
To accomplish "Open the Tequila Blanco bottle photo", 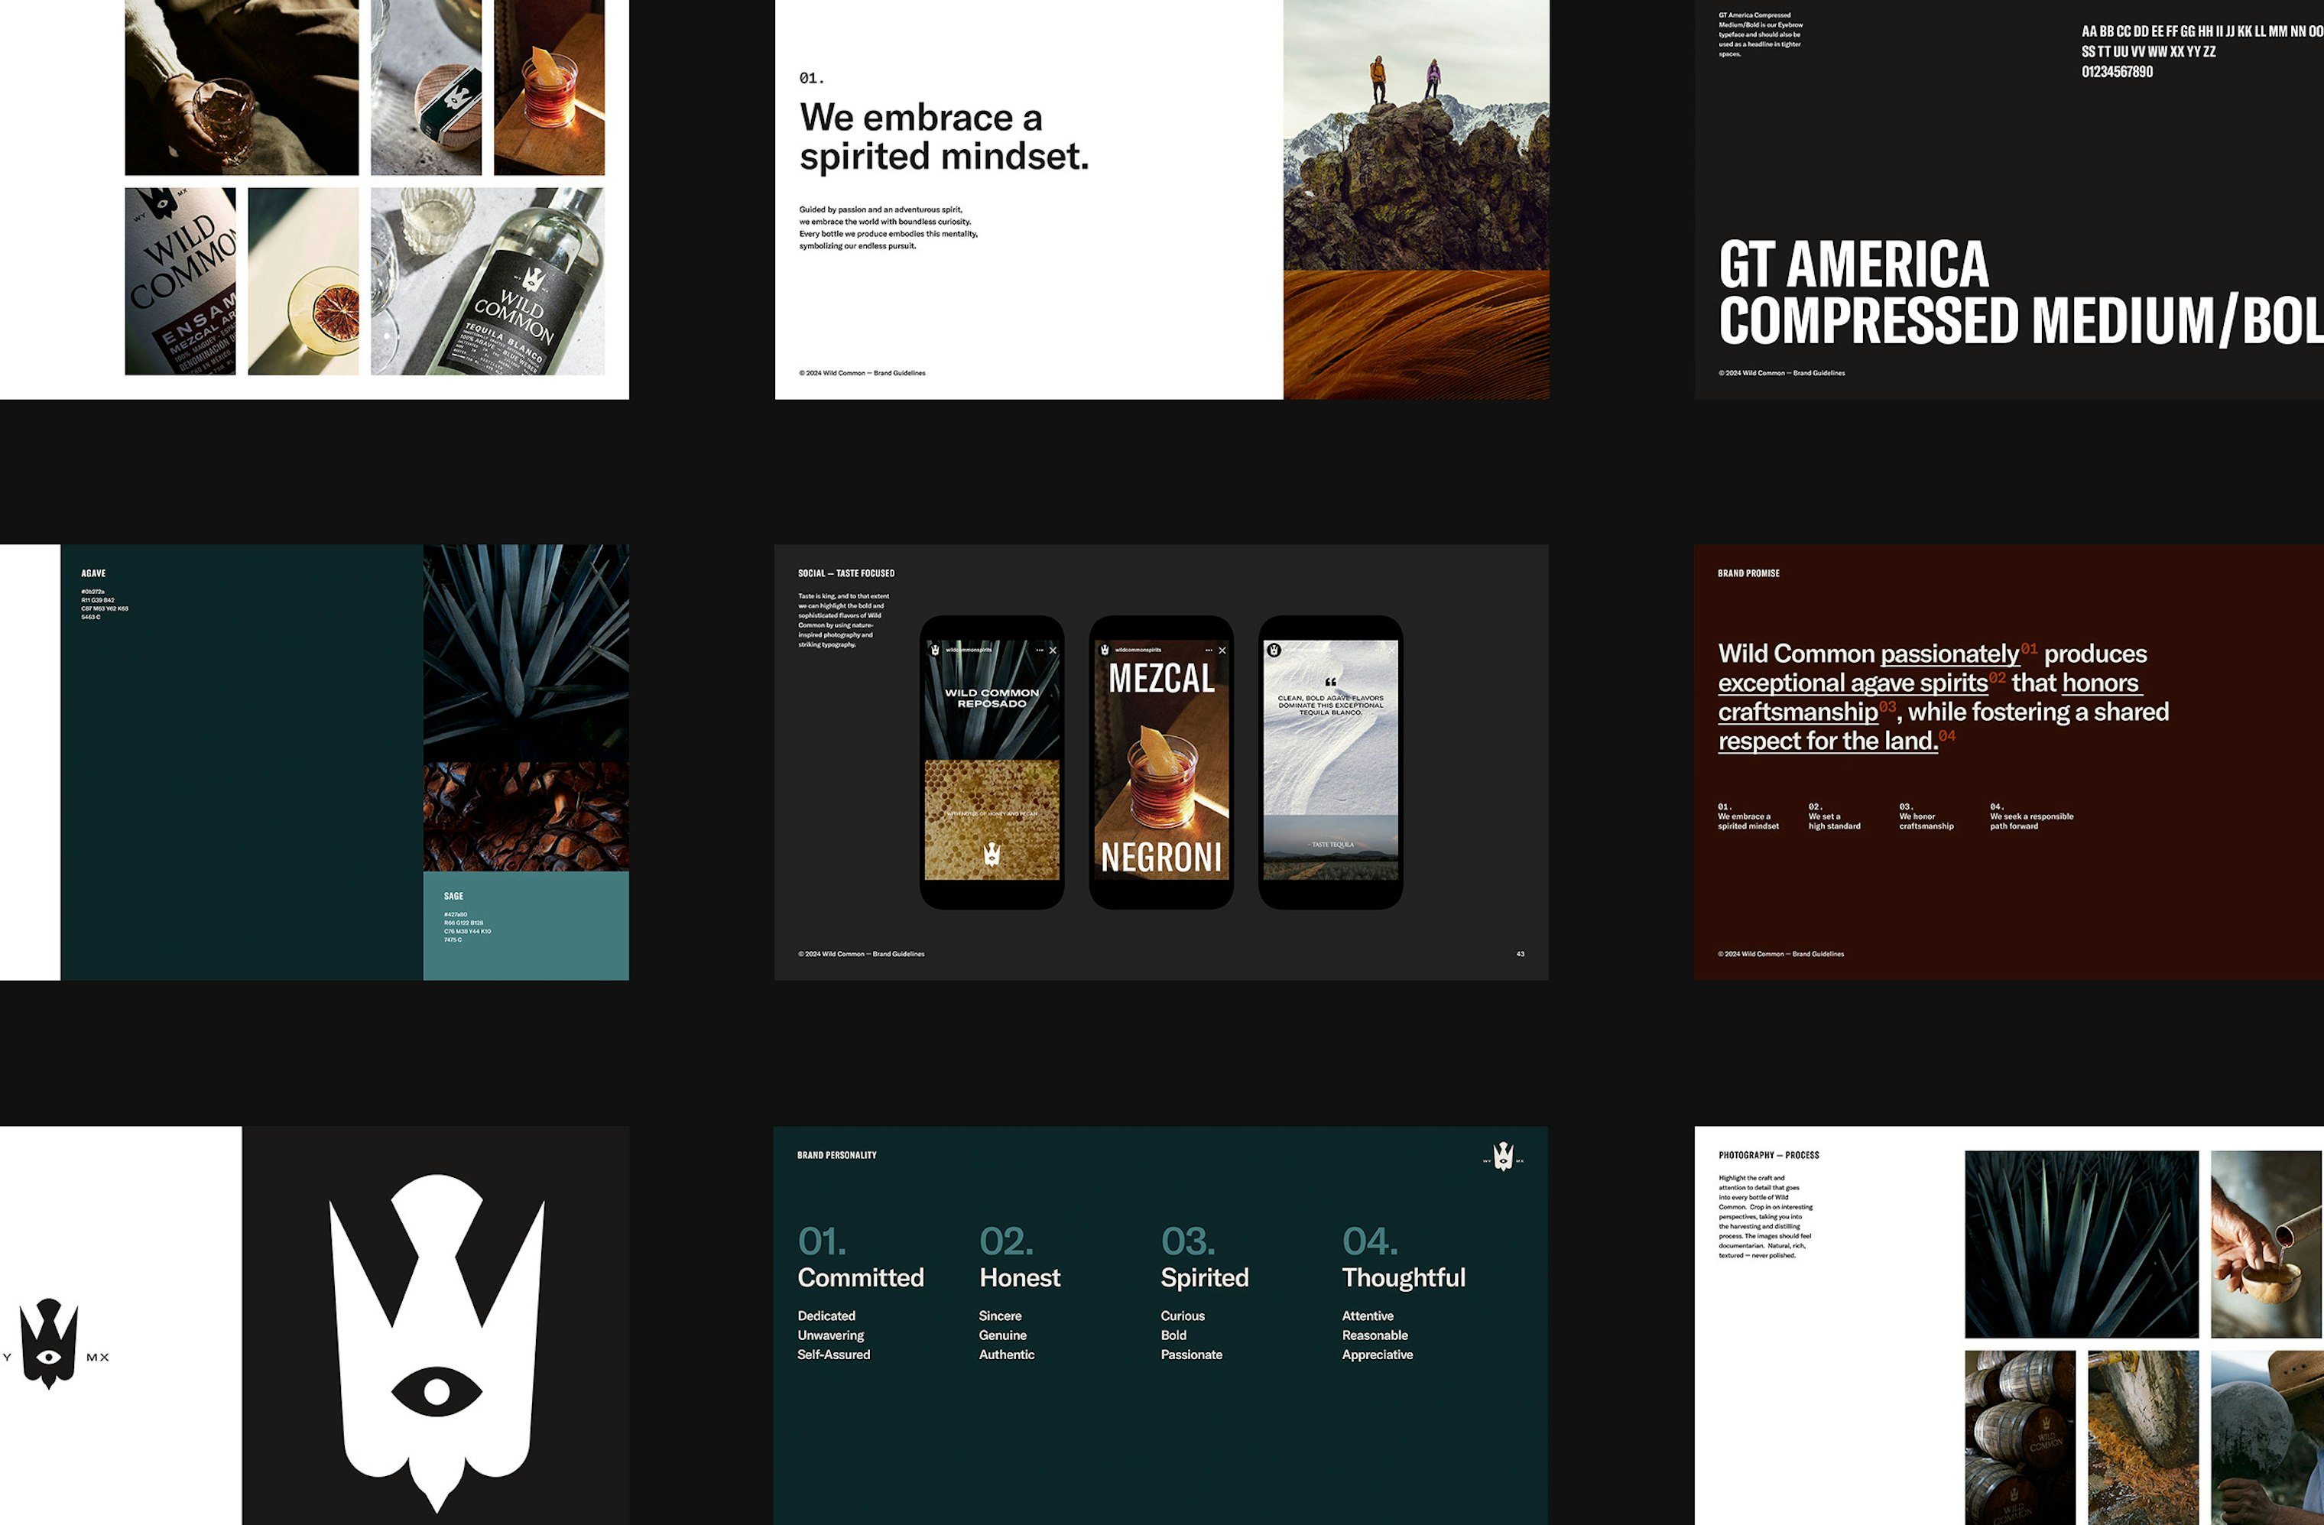I will (487, 281).
